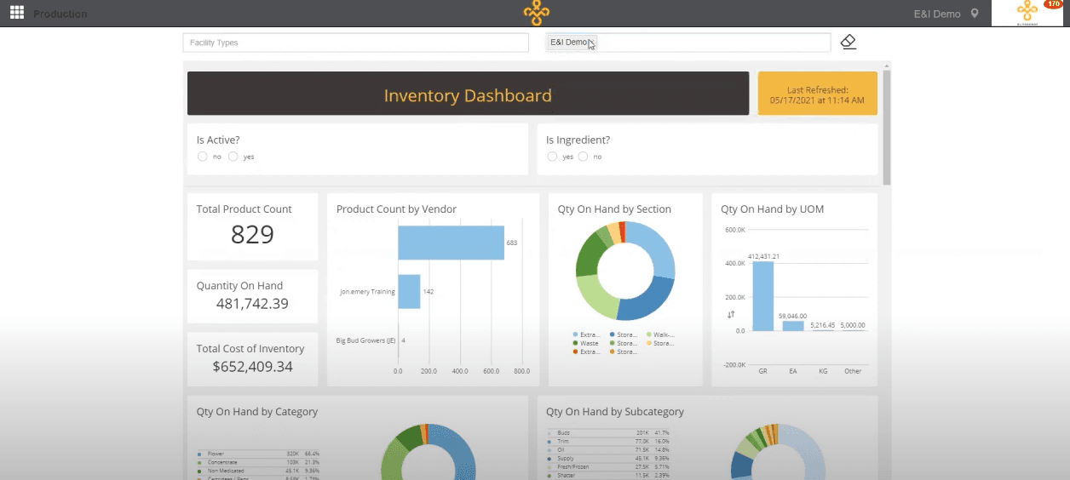This screenshot has width=1070, height=480.
Task: Click the yellow knot logo in header
Action: click(536, 13)
